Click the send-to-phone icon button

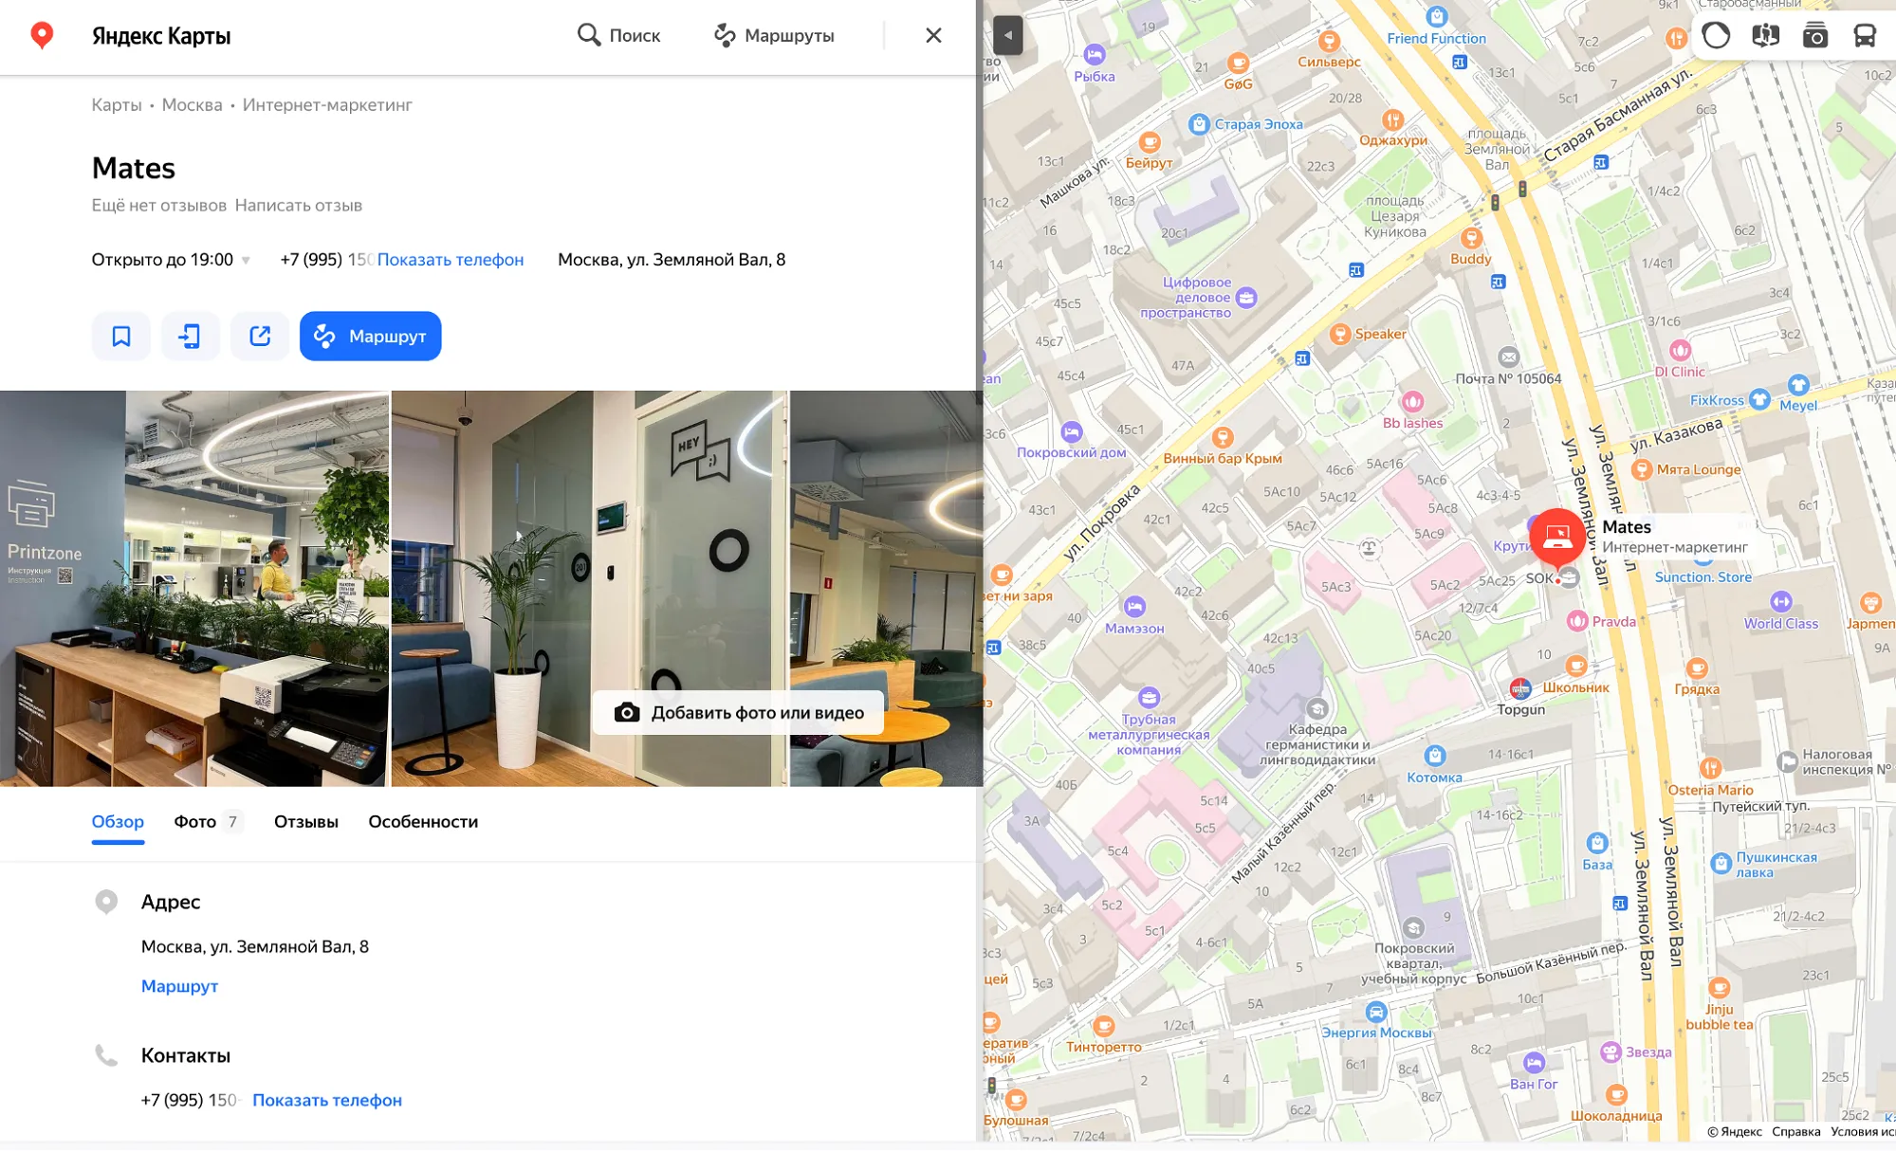(190, 336)
